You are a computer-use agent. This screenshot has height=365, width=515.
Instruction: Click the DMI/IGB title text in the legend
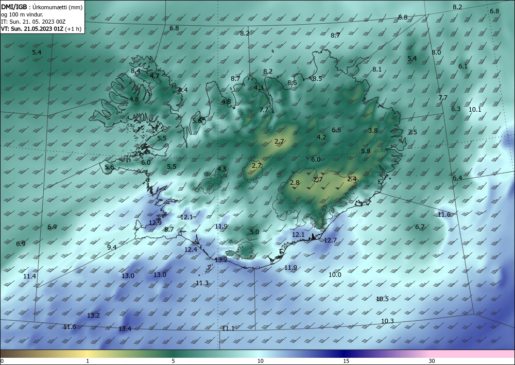coord(14,7)
